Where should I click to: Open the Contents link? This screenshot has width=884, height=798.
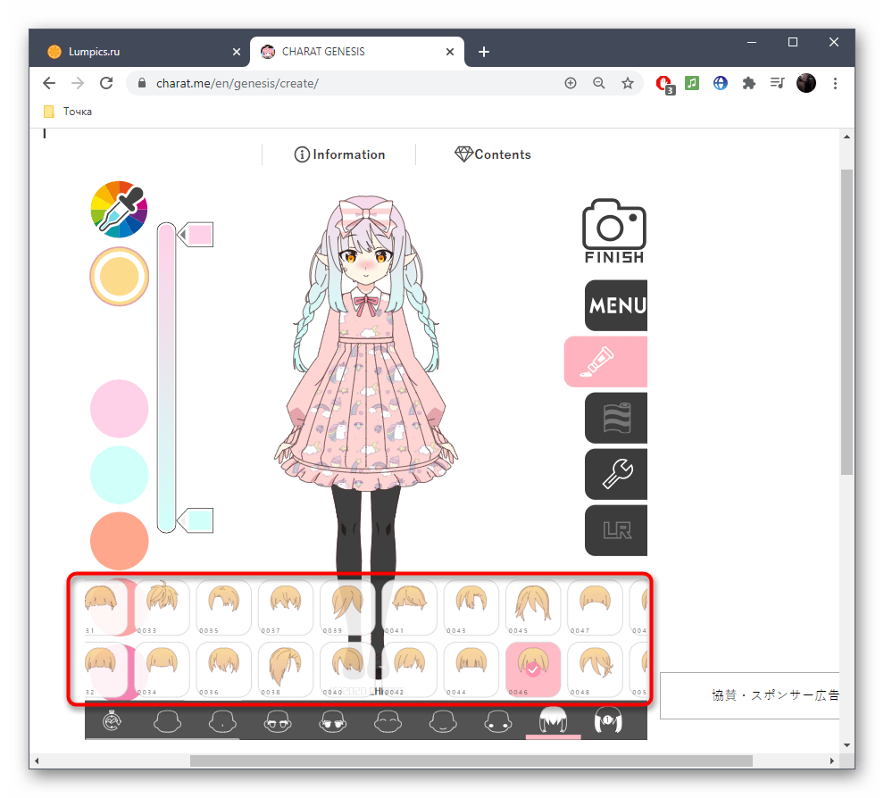tap(492, 154)
